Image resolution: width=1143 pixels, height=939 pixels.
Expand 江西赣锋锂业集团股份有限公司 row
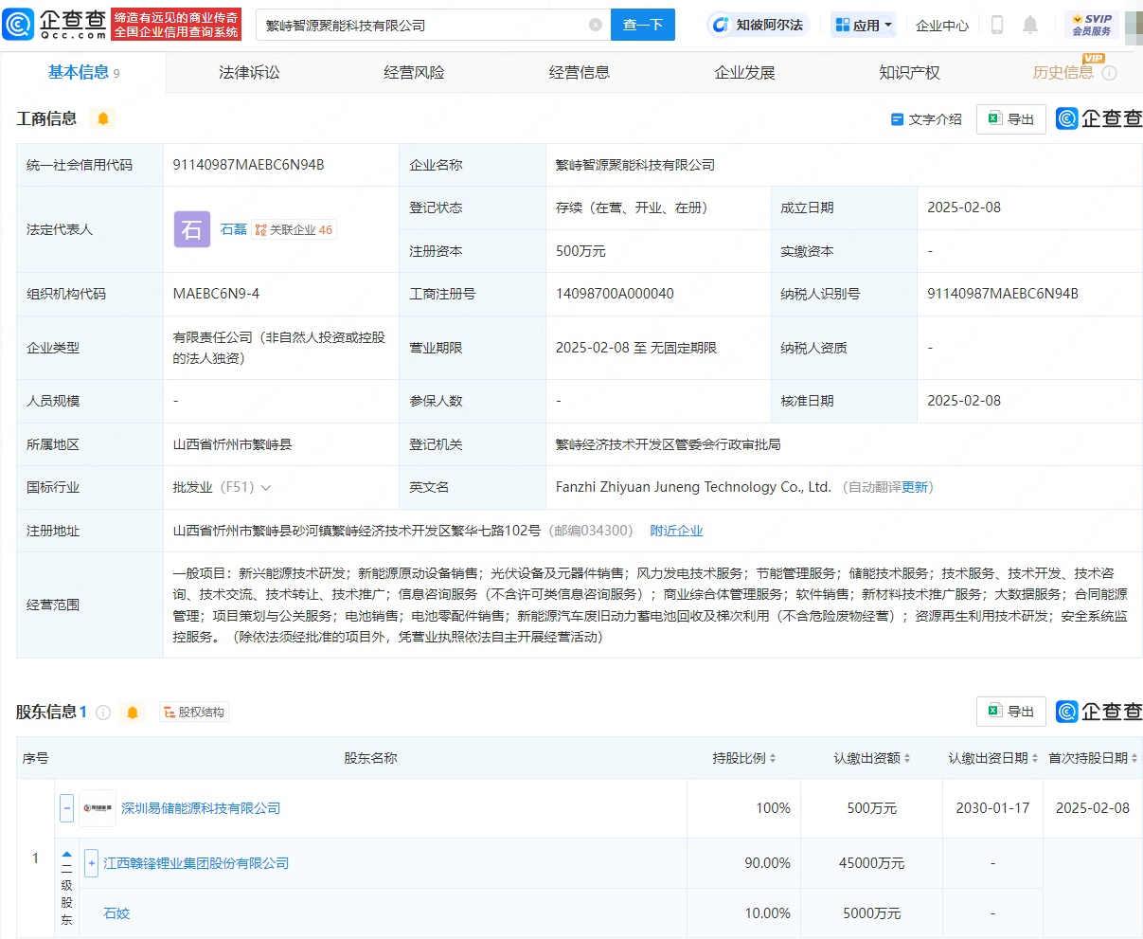[91, 863]
